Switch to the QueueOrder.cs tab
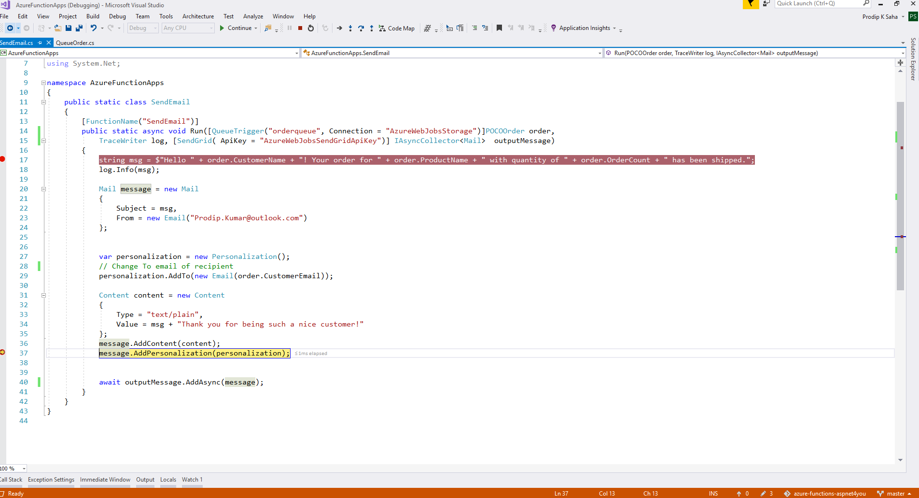The image size is (919, 498). pos(75,43)
